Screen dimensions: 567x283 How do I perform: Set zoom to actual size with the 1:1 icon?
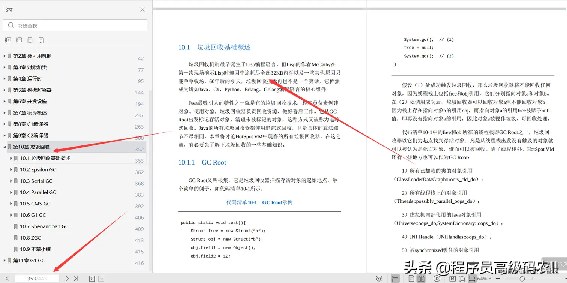[x=452, y=279]
